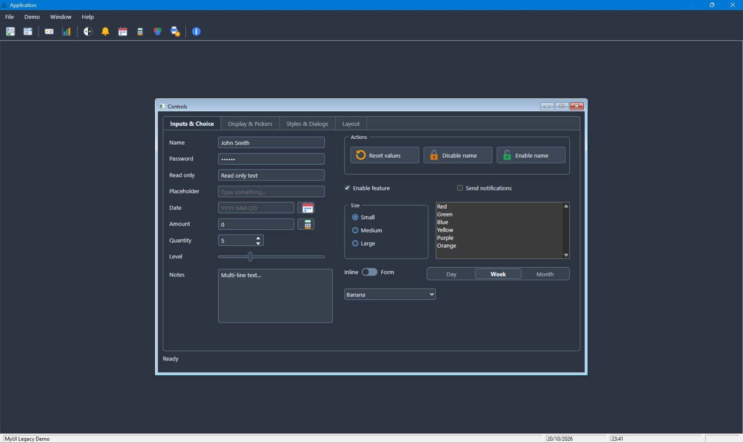The image size is (743, 443).
Task: Select the Medium size radio
Action: click(x=355, y=230)
